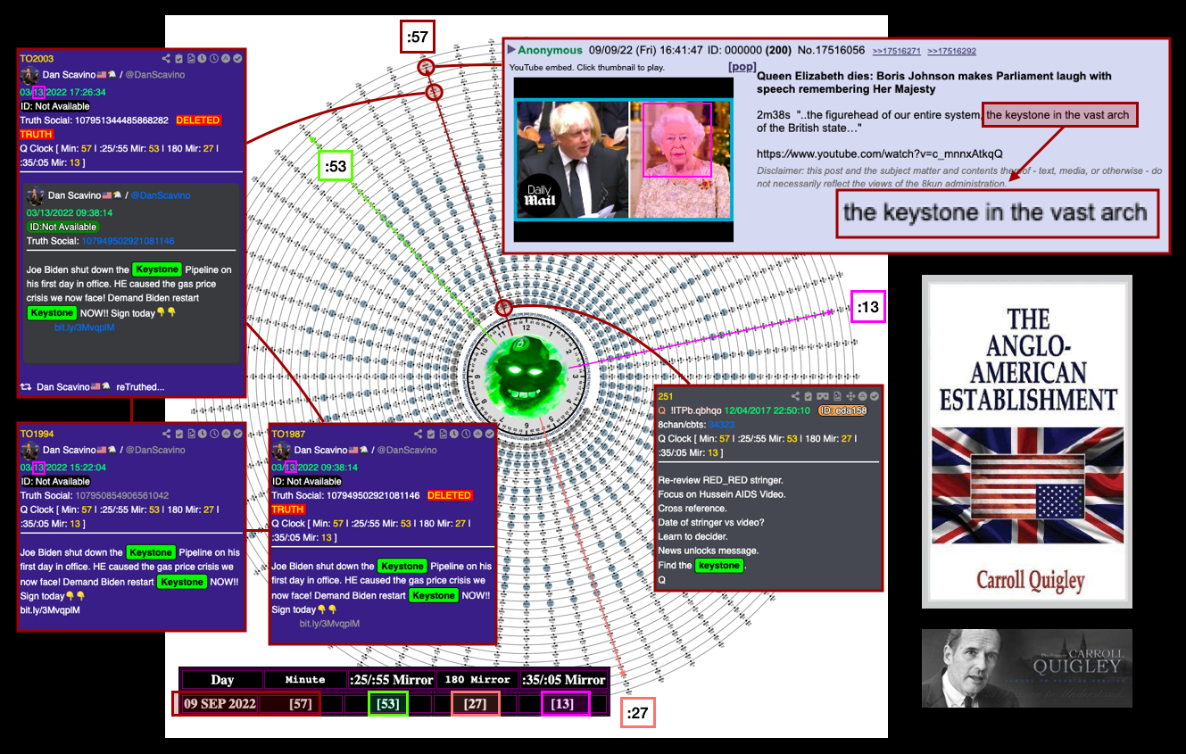1186x754 pixels.
Task: Click Dan Scavino avatar on post TO1987
Action: click(281, 451)
